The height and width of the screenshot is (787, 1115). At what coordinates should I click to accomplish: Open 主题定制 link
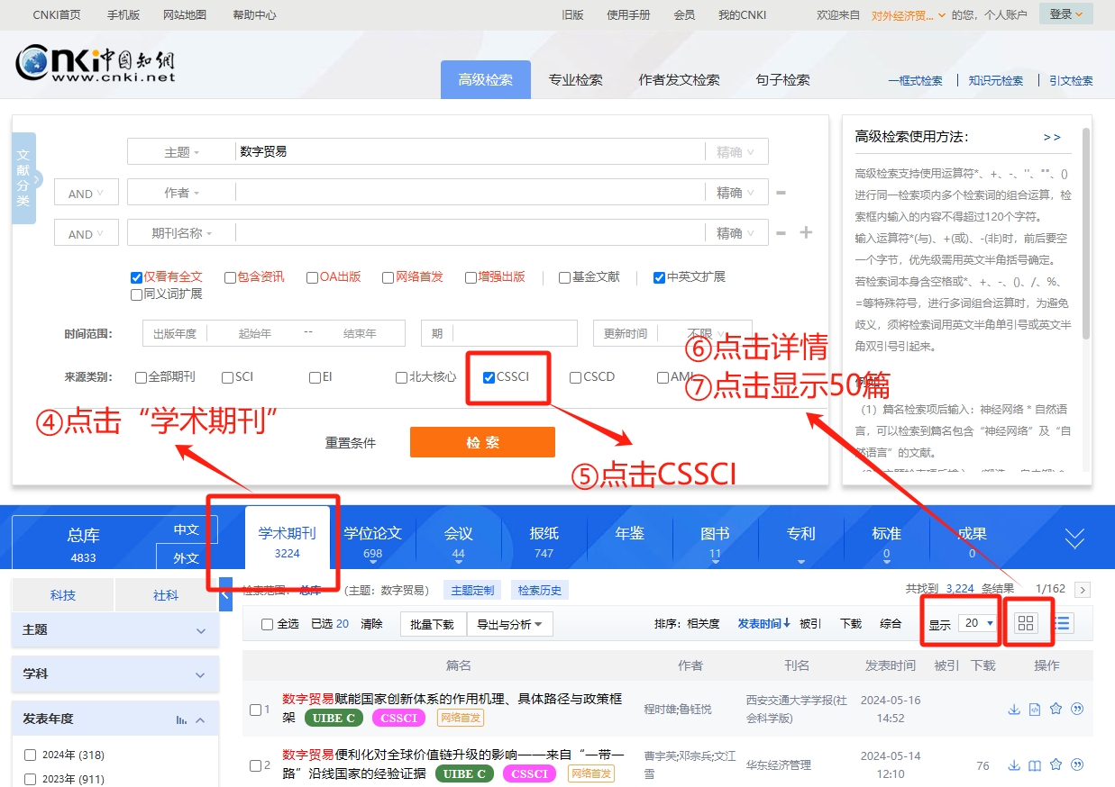[472, 591]
